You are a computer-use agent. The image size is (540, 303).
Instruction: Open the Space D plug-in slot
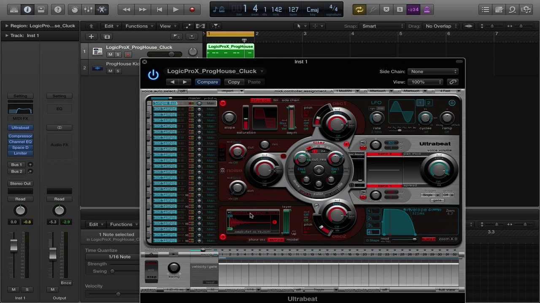pyautogui.click(x=20, y=148)
